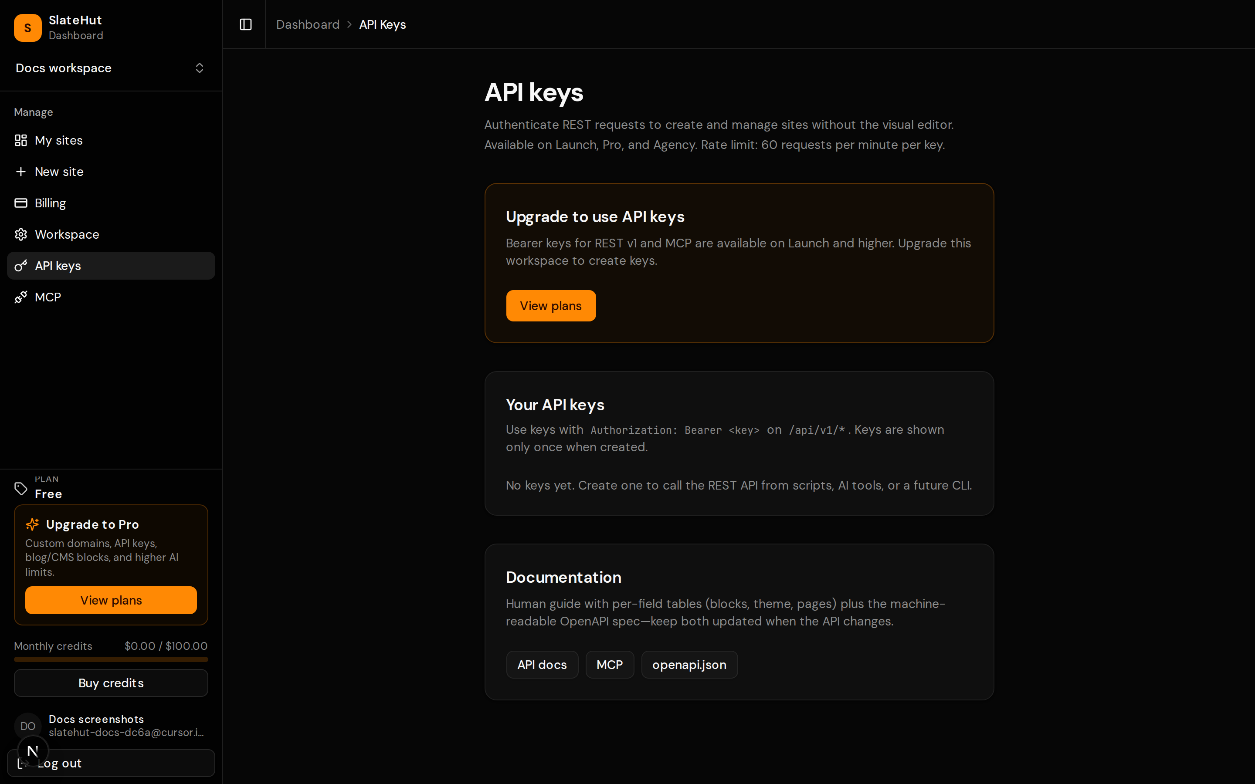Click the 'Docs screenshots' account name
The width and height of the screenshot is (1255, 784).
point(96,719)
